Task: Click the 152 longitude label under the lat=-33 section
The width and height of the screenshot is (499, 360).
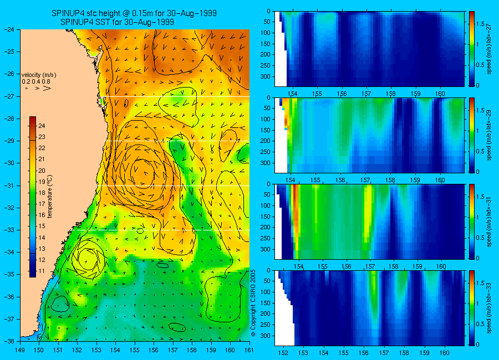Action: pos(283,353)
